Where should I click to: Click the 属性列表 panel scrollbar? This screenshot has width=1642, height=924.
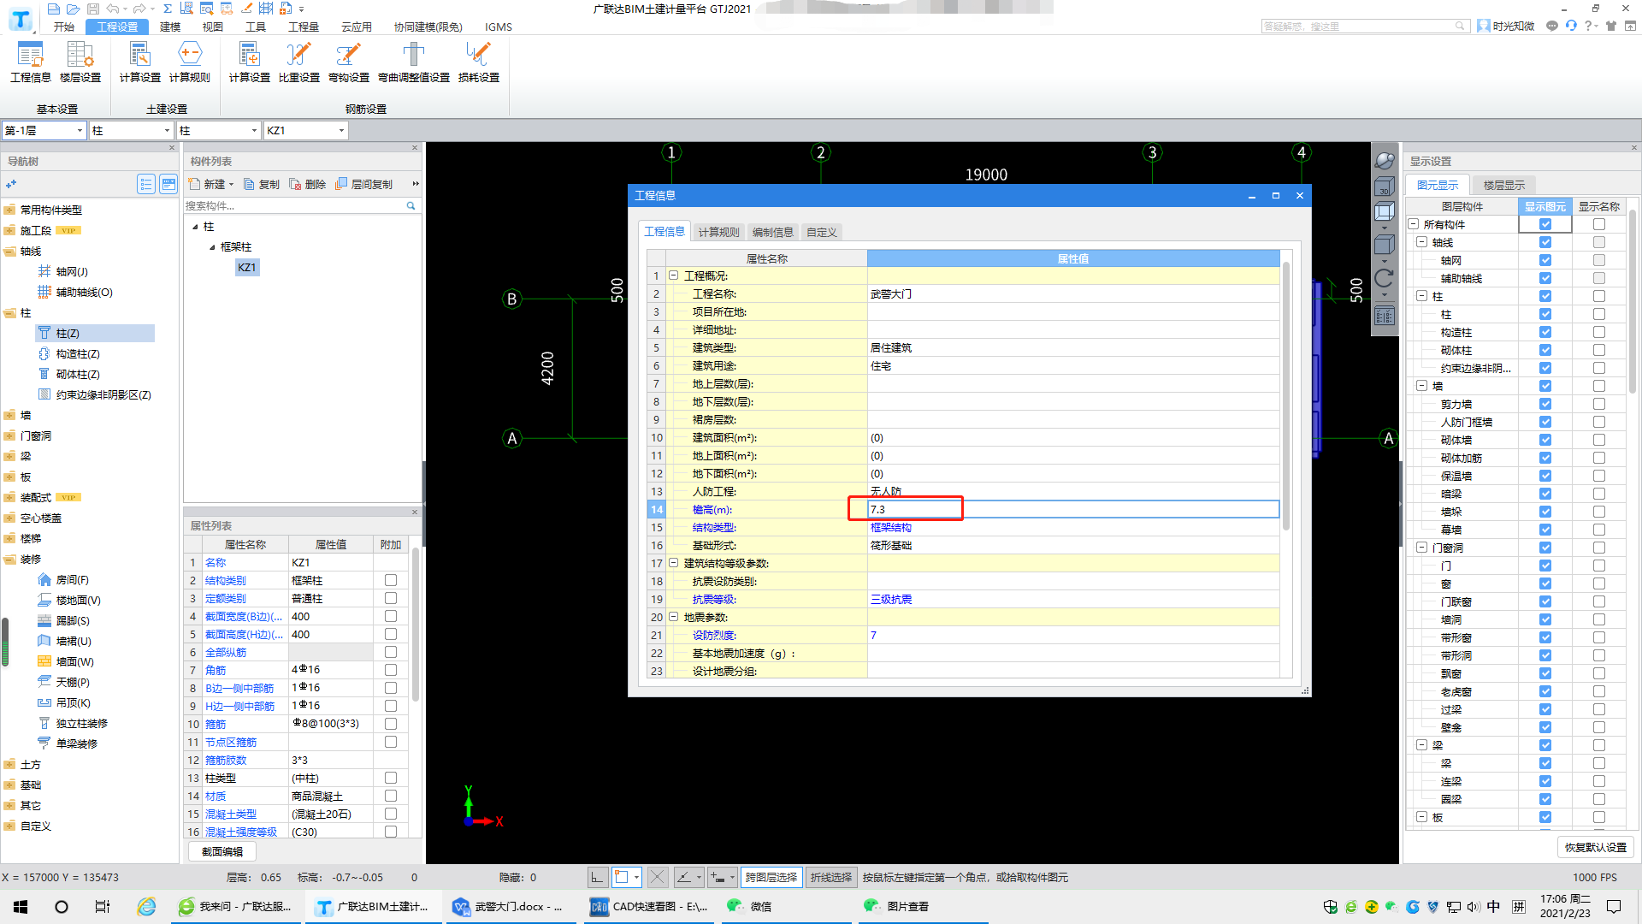(x=416, y=625)
